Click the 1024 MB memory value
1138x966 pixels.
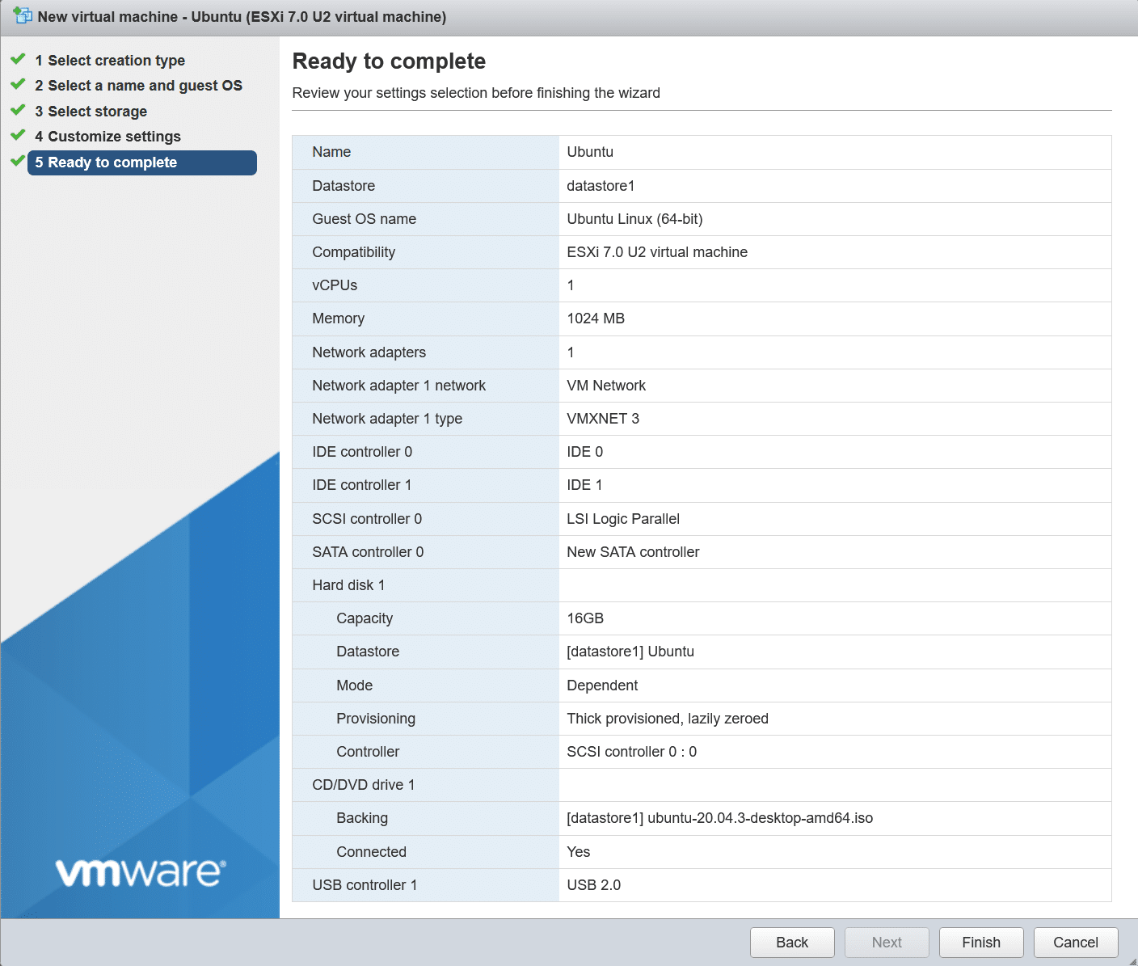point(596,318)
